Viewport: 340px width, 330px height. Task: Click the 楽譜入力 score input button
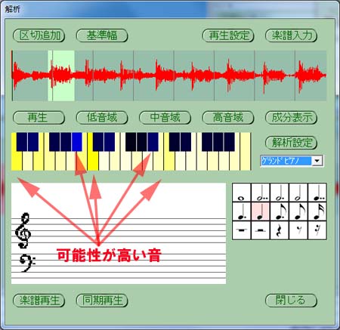click(291, 35)
